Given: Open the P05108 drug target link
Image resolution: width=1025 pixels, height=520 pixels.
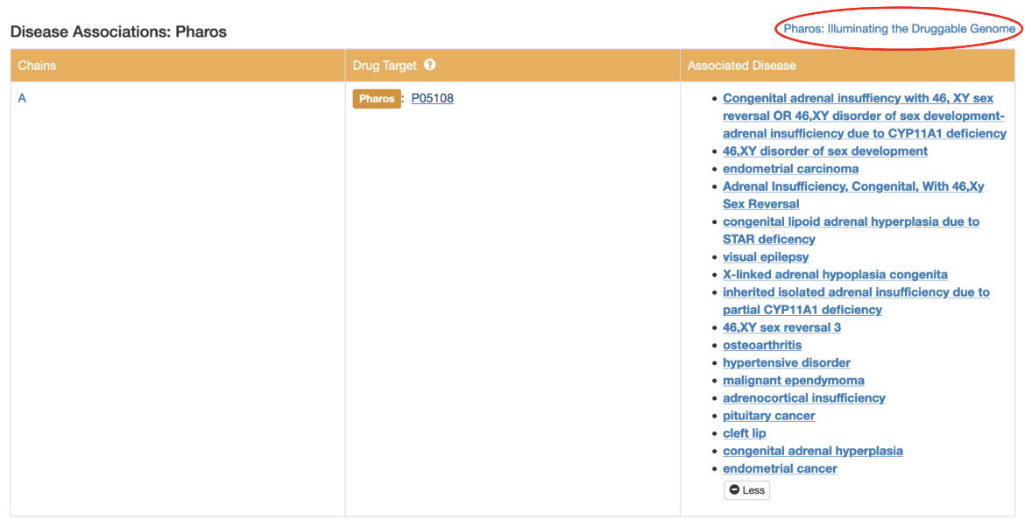Looking at the screenshot, I should [x=433, y=98].
